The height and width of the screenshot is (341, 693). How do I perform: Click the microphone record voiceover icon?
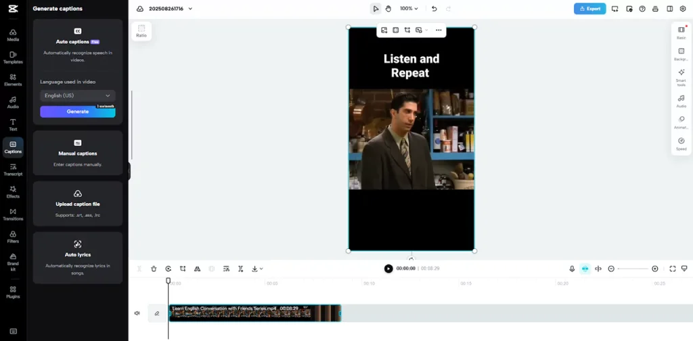click(x=572, y=269)
